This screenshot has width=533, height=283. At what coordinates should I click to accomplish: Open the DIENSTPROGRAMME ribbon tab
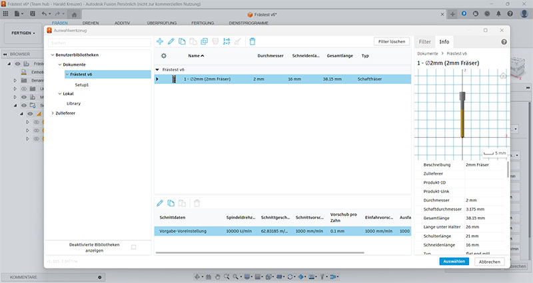click(249, 23)
